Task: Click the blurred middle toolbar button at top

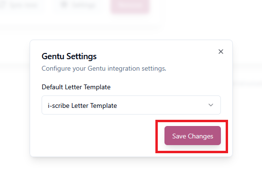Action: click(78, 5)
